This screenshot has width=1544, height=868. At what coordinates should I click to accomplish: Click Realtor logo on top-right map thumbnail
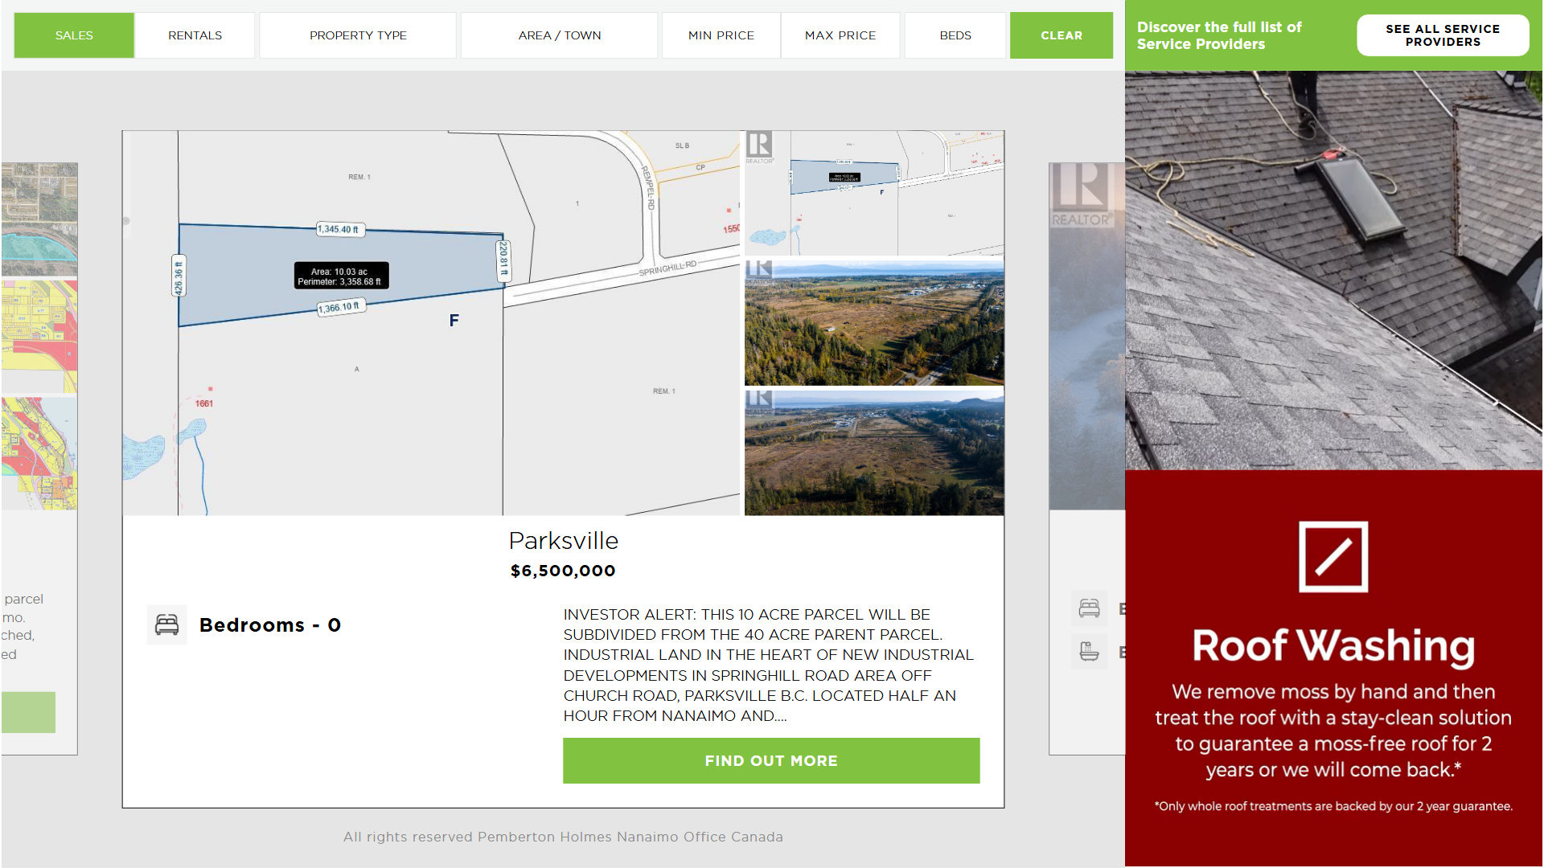[758, 147]
